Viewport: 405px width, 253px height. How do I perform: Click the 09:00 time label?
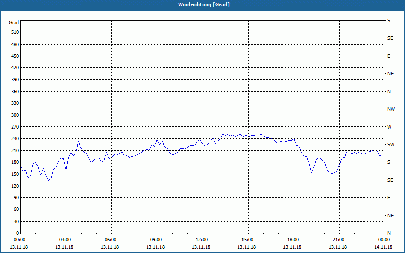point(157,240)
